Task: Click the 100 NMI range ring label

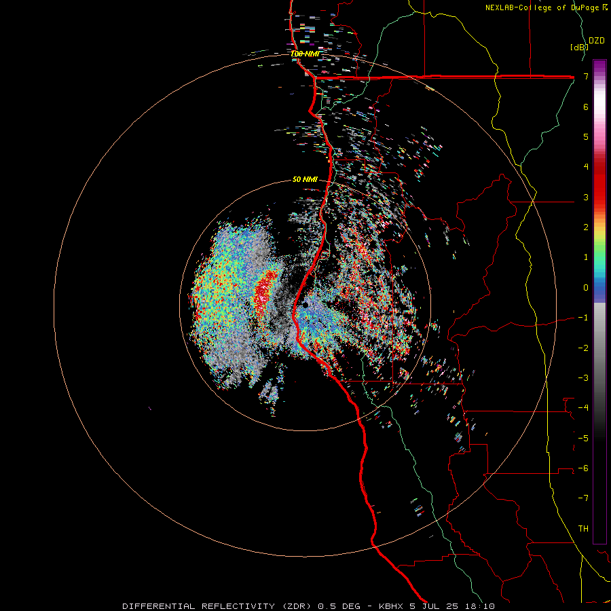Action: [305, 54]
